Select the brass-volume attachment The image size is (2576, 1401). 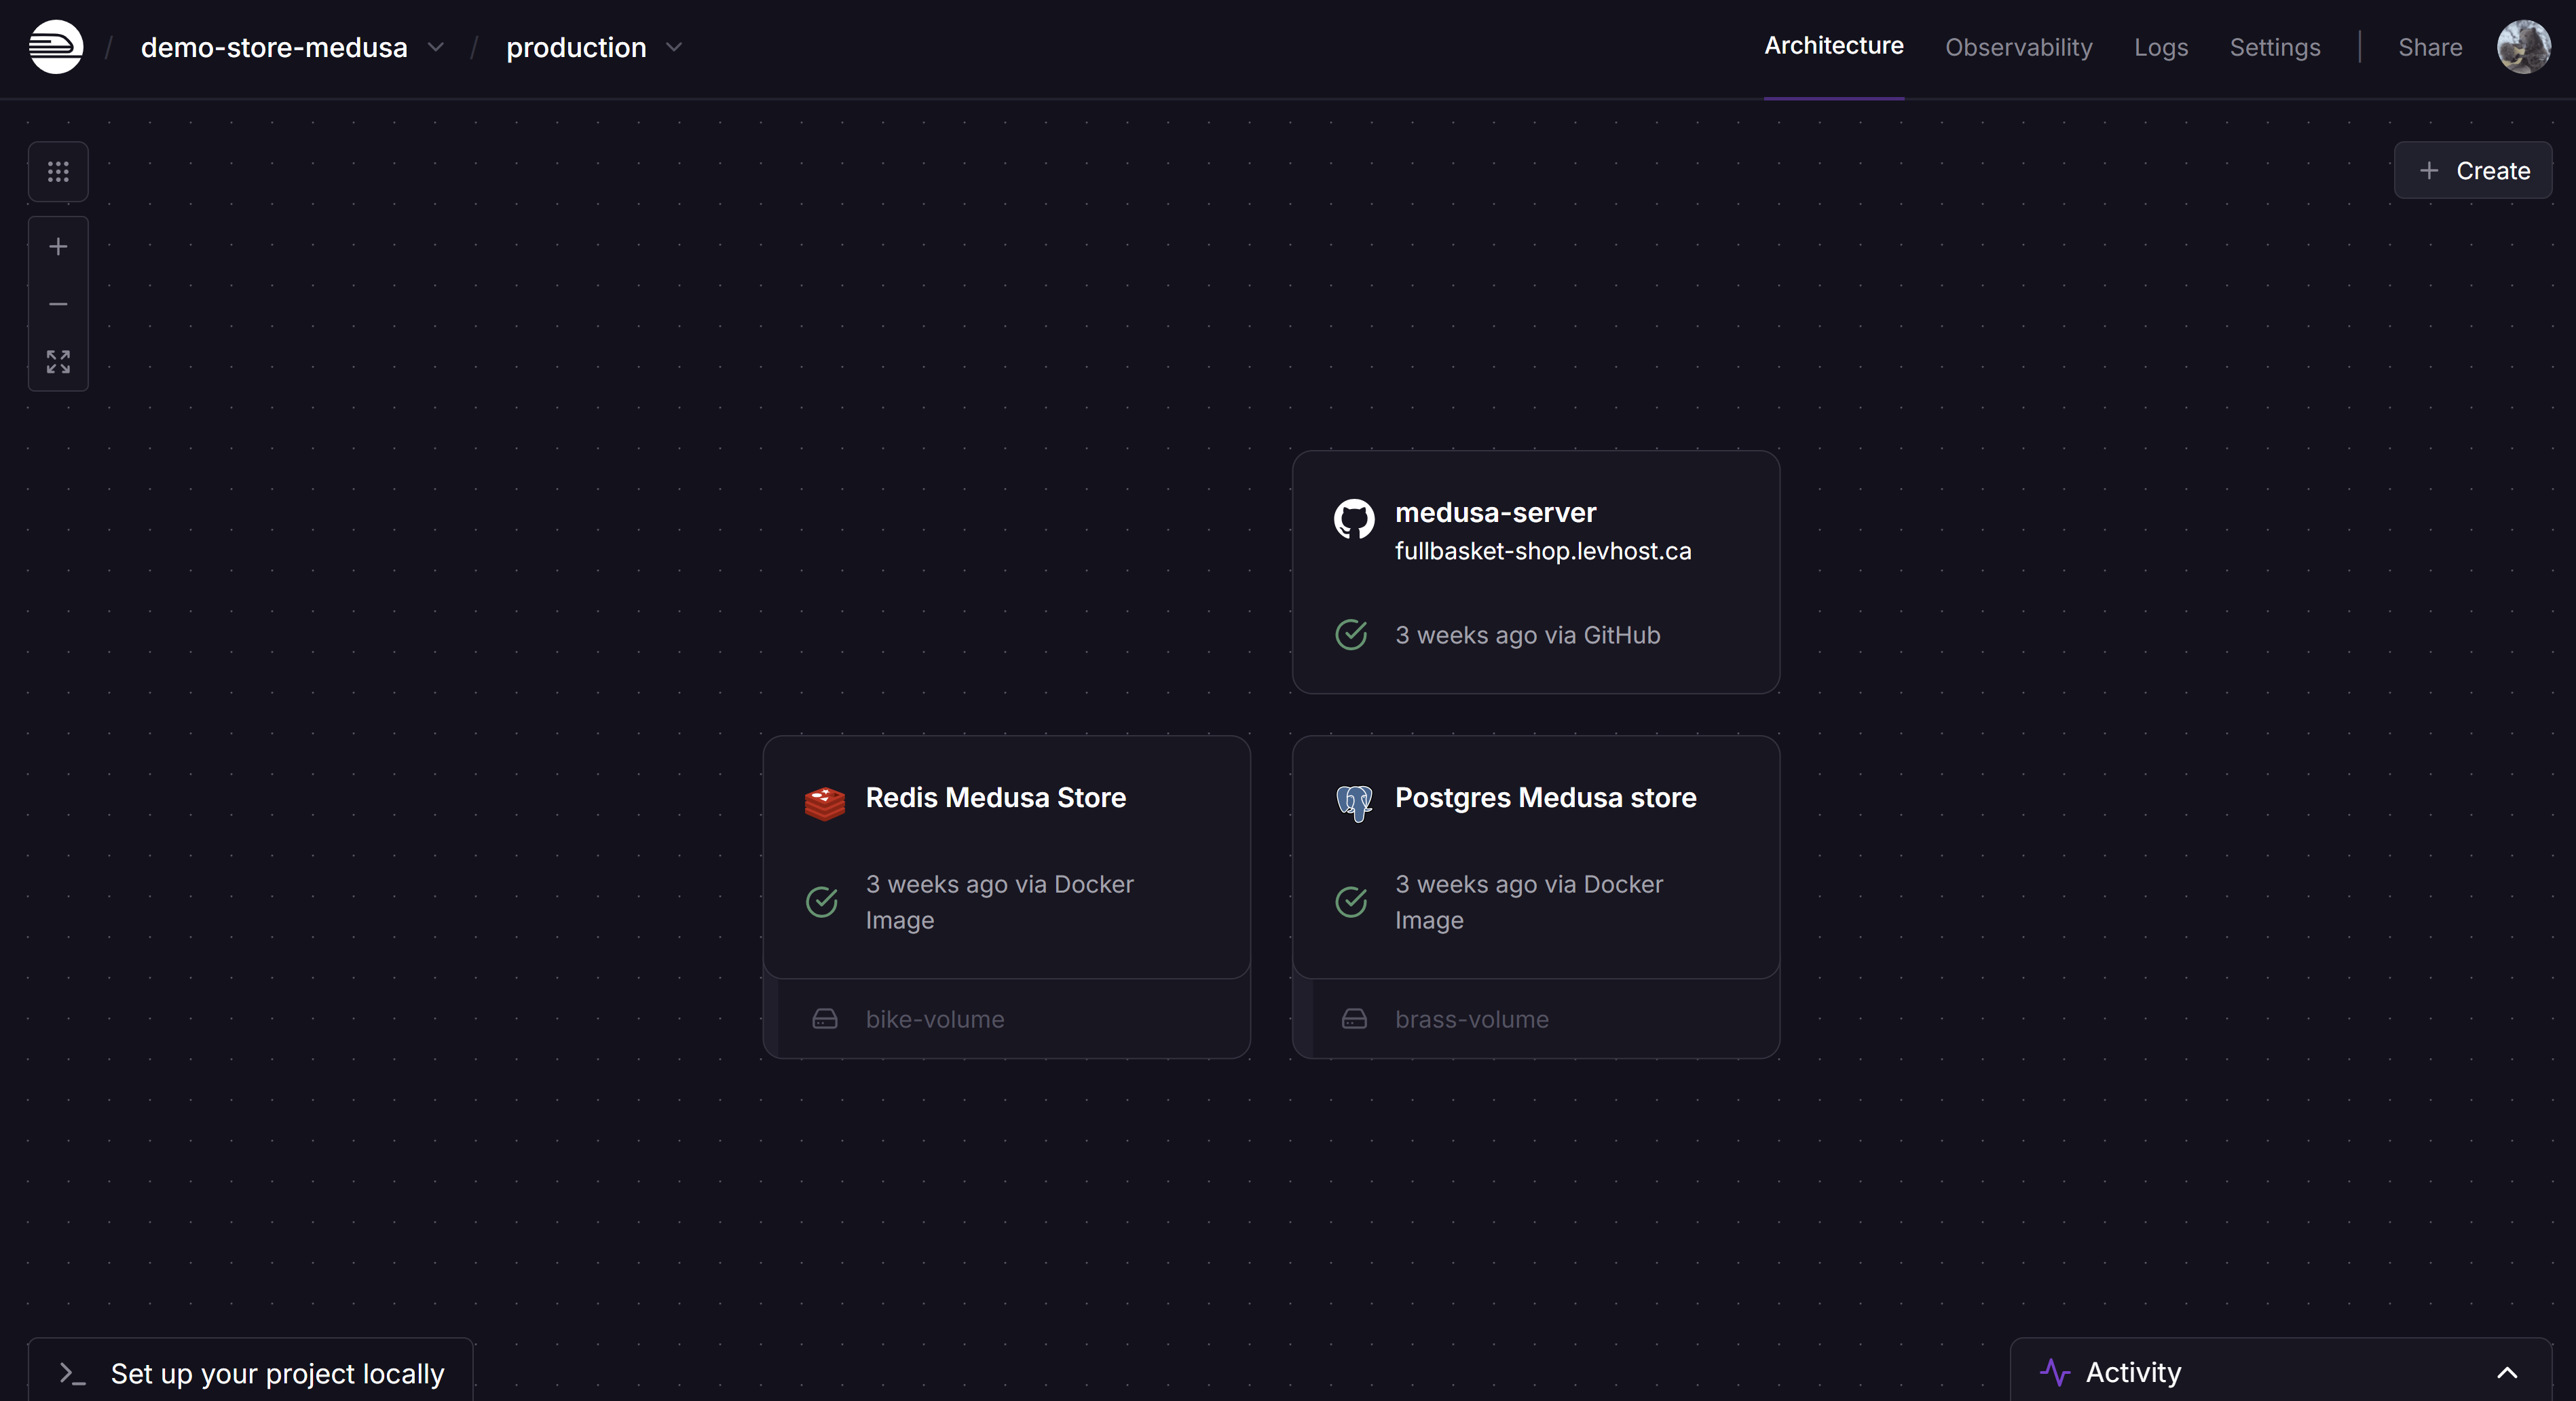1471,1019
